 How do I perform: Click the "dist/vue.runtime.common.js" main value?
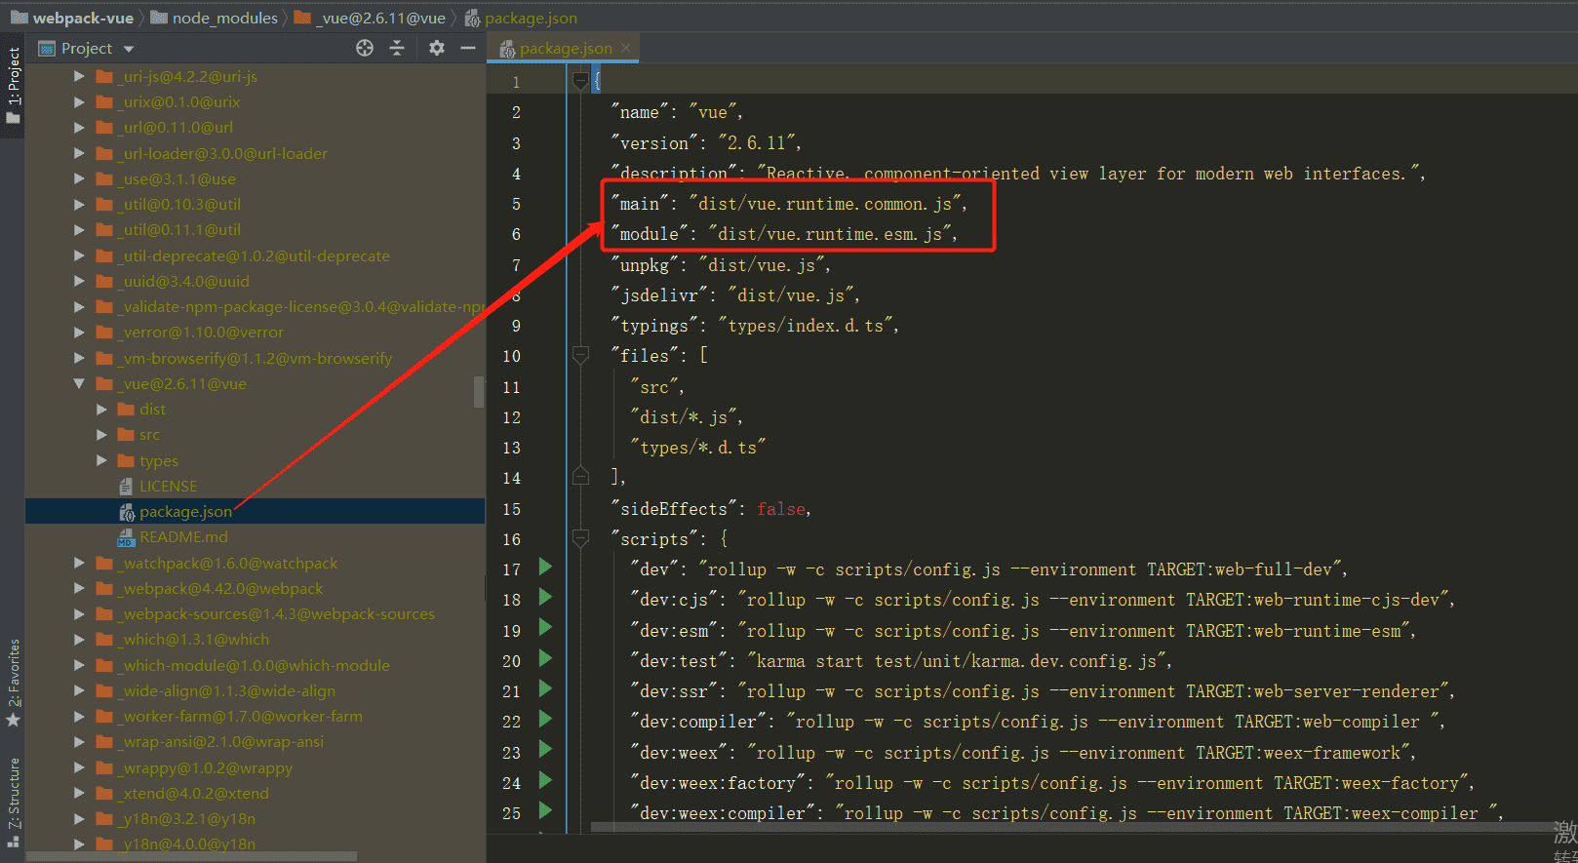(x=826, y=204)
